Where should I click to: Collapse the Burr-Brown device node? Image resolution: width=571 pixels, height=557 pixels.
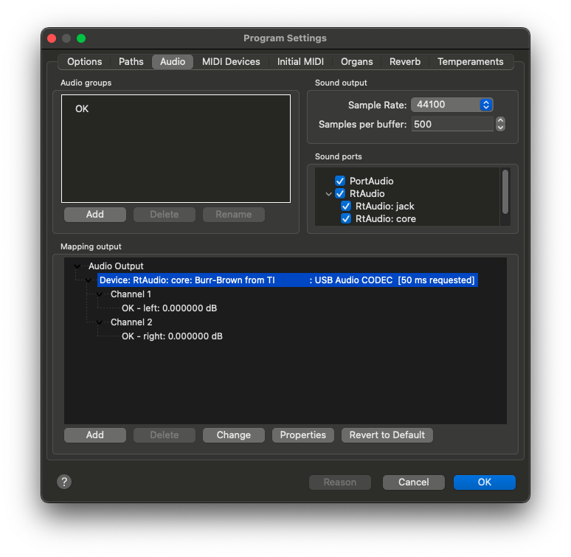pyautogui.click(x=88, y=280)
